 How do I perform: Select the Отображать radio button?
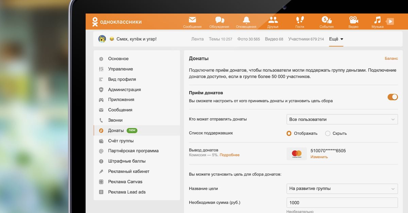(x=289, y=133)
